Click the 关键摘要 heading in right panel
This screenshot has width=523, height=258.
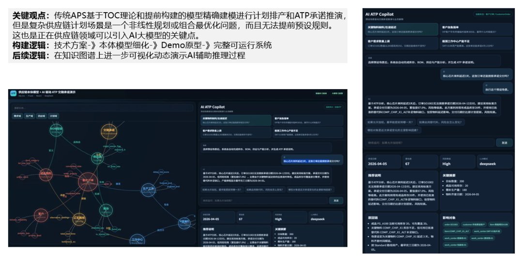tap(449, 175)
